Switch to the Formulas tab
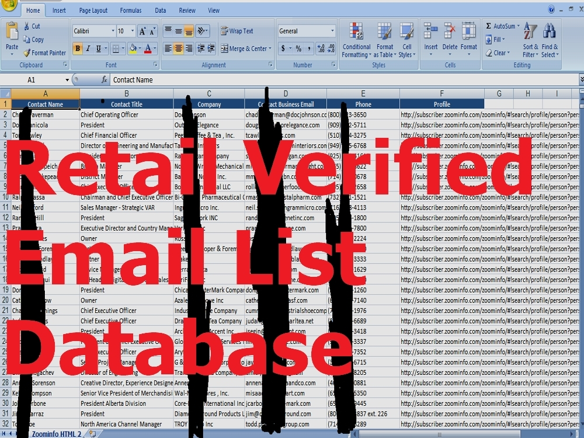584x438 pixels. pos(131,11)
